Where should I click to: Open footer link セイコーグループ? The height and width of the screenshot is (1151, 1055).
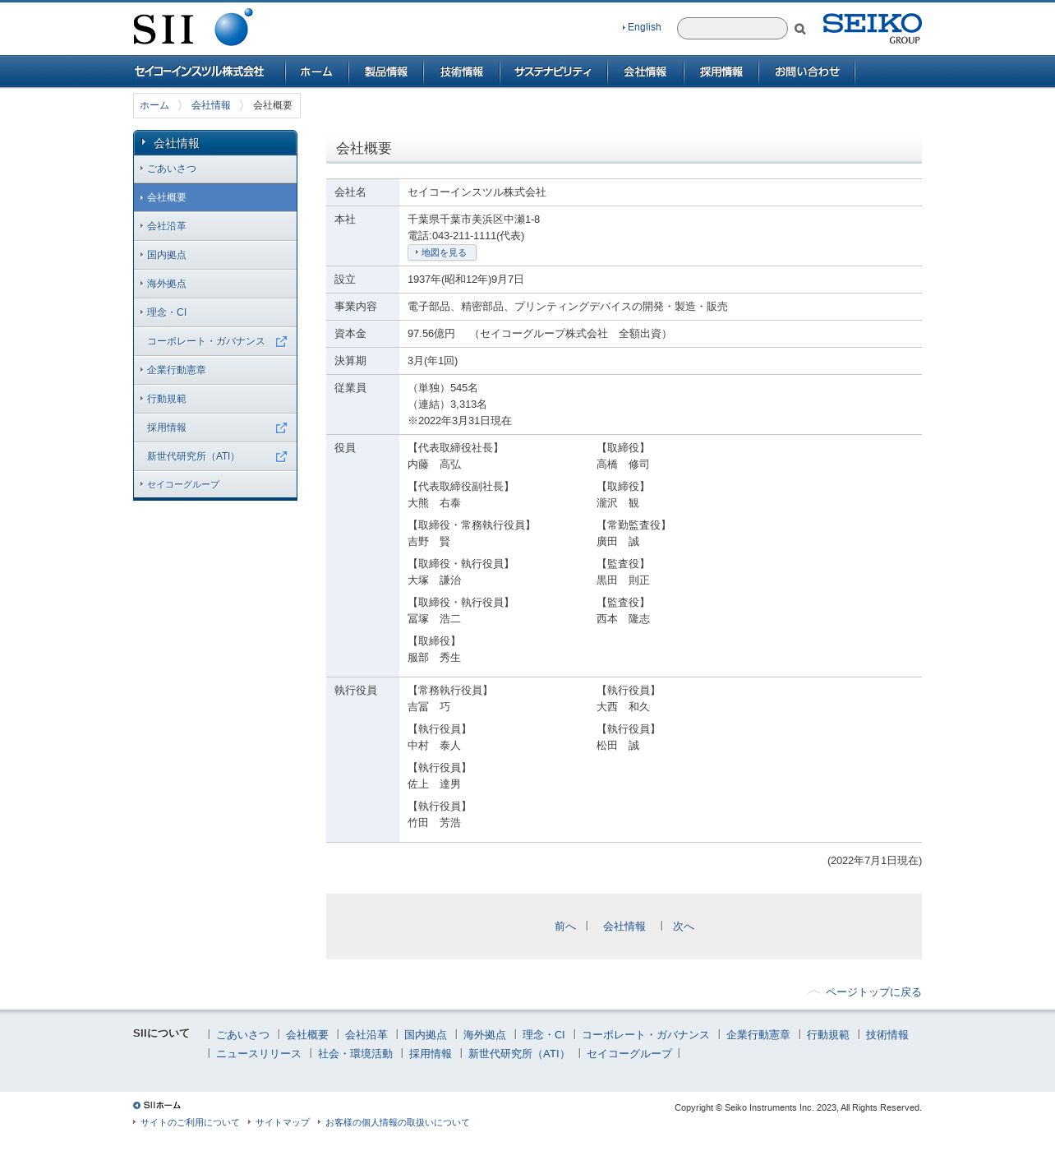629,1054
